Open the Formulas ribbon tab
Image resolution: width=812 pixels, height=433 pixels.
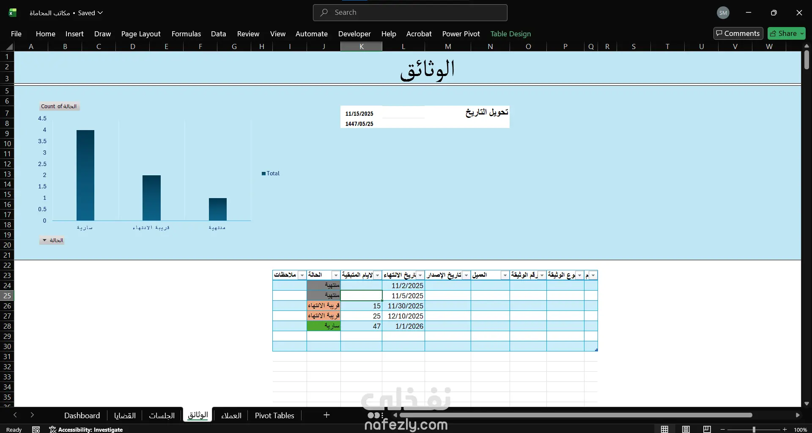186,34
